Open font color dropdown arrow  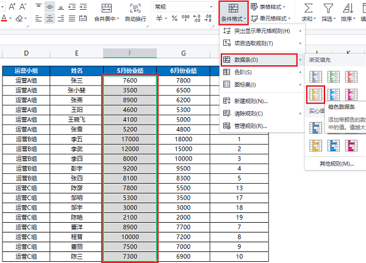pos(10,18)
